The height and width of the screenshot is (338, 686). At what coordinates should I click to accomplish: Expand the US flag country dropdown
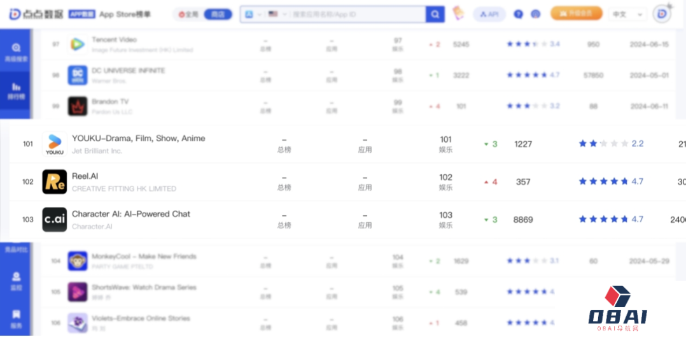coord(277,15)
